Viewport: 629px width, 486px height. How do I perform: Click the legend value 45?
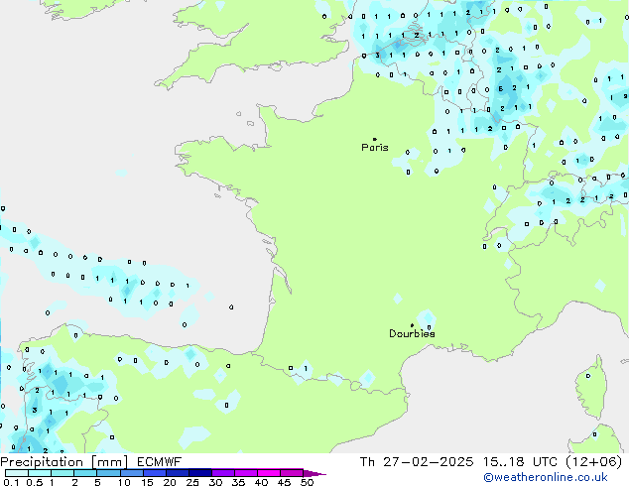coord(284,482)
